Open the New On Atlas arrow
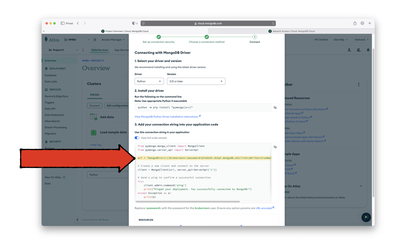The image size is (399, 244). coord(361,186)
